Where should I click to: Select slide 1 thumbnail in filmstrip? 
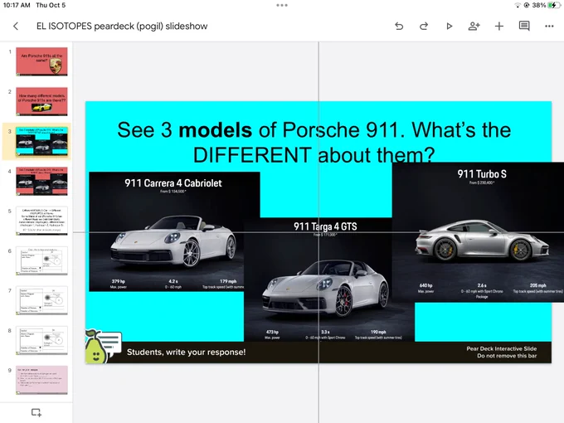click(41, 61)
